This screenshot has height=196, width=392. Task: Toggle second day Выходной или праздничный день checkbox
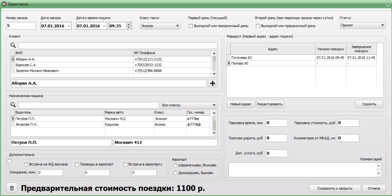[258, 26]
